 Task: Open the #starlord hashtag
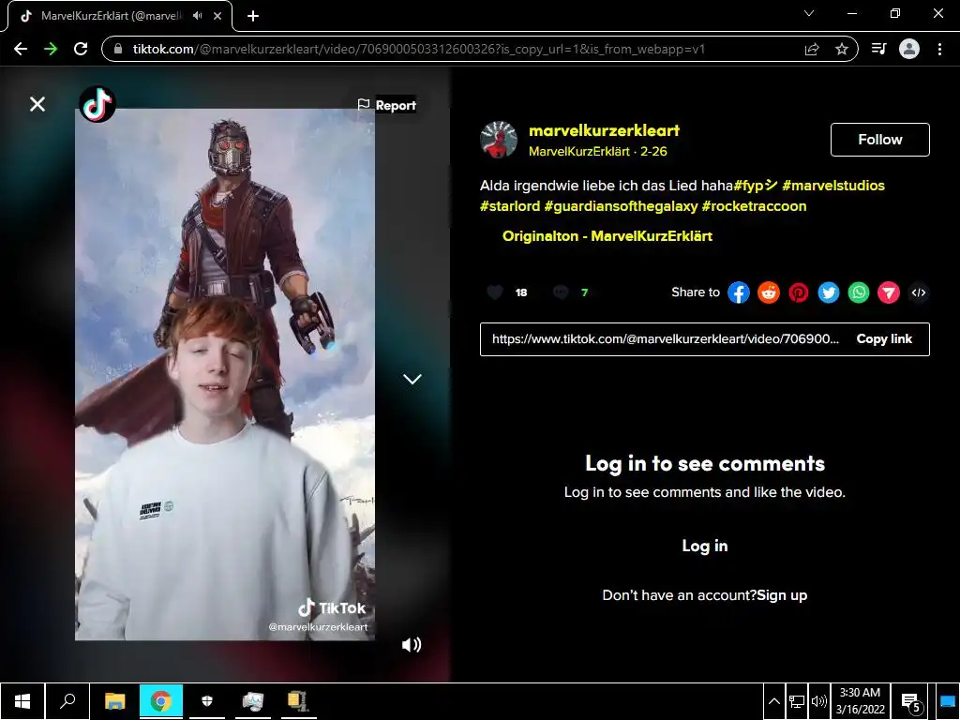[509, 206]
